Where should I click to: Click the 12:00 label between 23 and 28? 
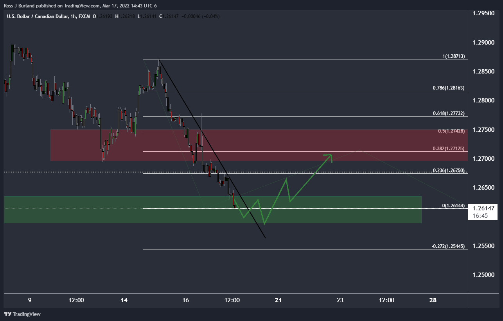386,300
